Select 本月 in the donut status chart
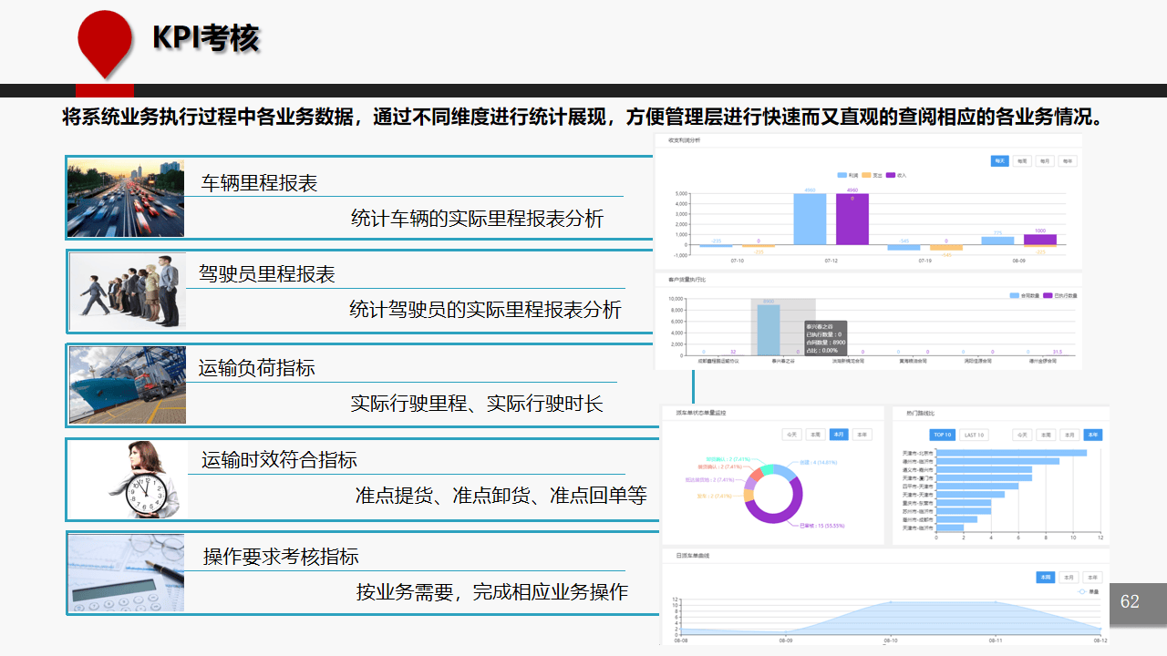The image size is (1167, 656). [839, 435]
